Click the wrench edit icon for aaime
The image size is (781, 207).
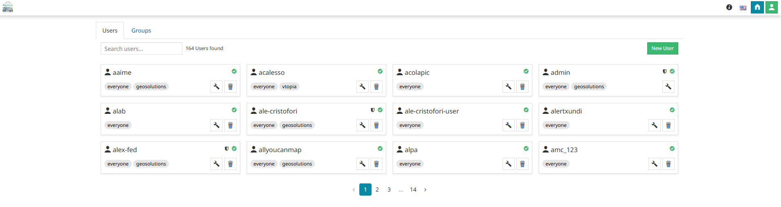pyautogui.click(x=217, y=87)
